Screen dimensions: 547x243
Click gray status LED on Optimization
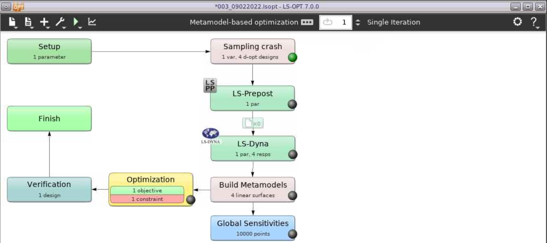point(191,199)
